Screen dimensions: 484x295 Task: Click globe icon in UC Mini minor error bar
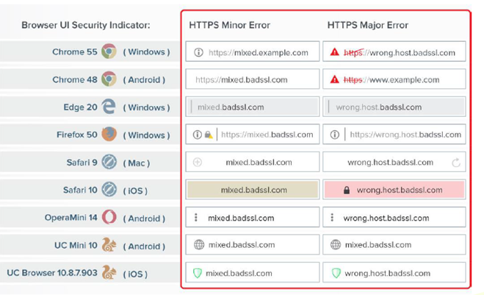(x=198, y=245)
